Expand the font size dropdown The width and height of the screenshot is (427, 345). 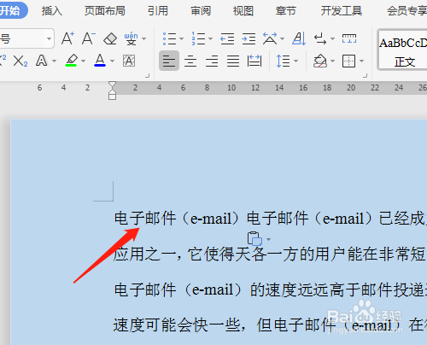point(49,38)
